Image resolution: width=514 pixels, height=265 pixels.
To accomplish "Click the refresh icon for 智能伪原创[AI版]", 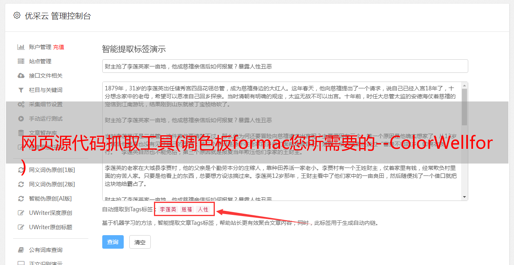I will (x=21, y=199).
